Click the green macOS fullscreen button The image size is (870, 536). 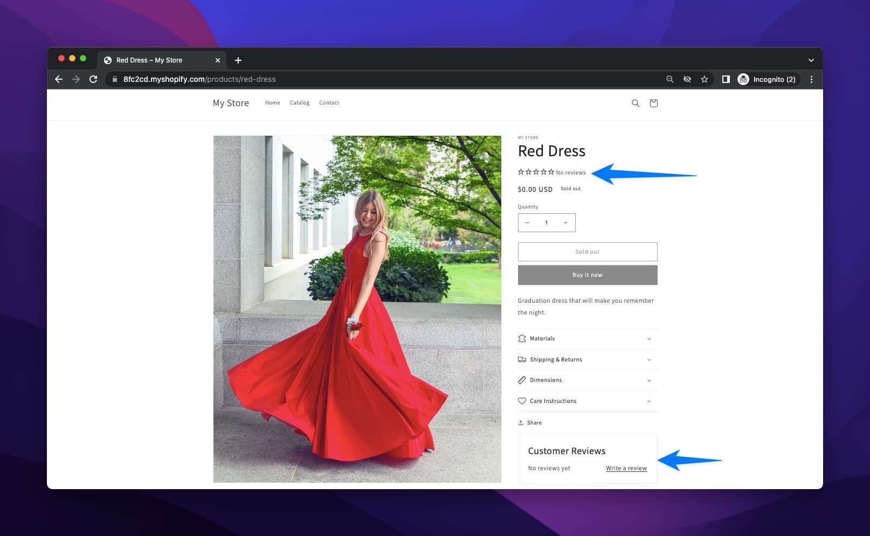83,58
